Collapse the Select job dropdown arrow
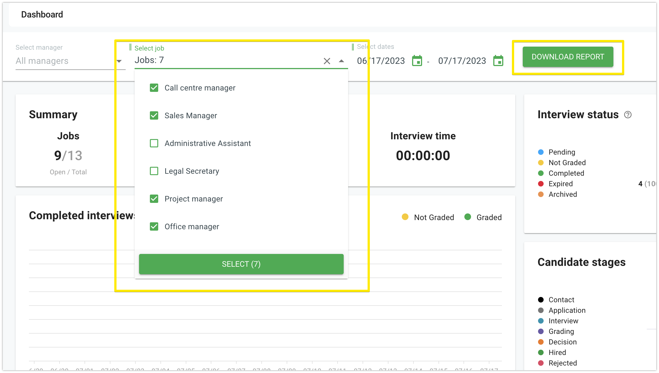This screenshot has width=659, height=373. 341,61
